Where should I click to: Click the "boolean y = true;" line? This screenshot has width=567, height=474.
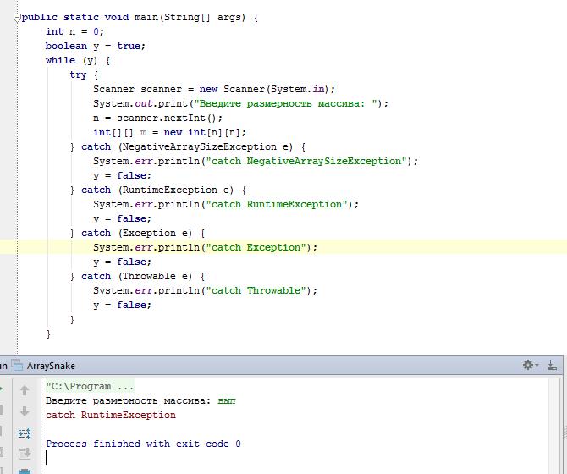coord(96,47)
